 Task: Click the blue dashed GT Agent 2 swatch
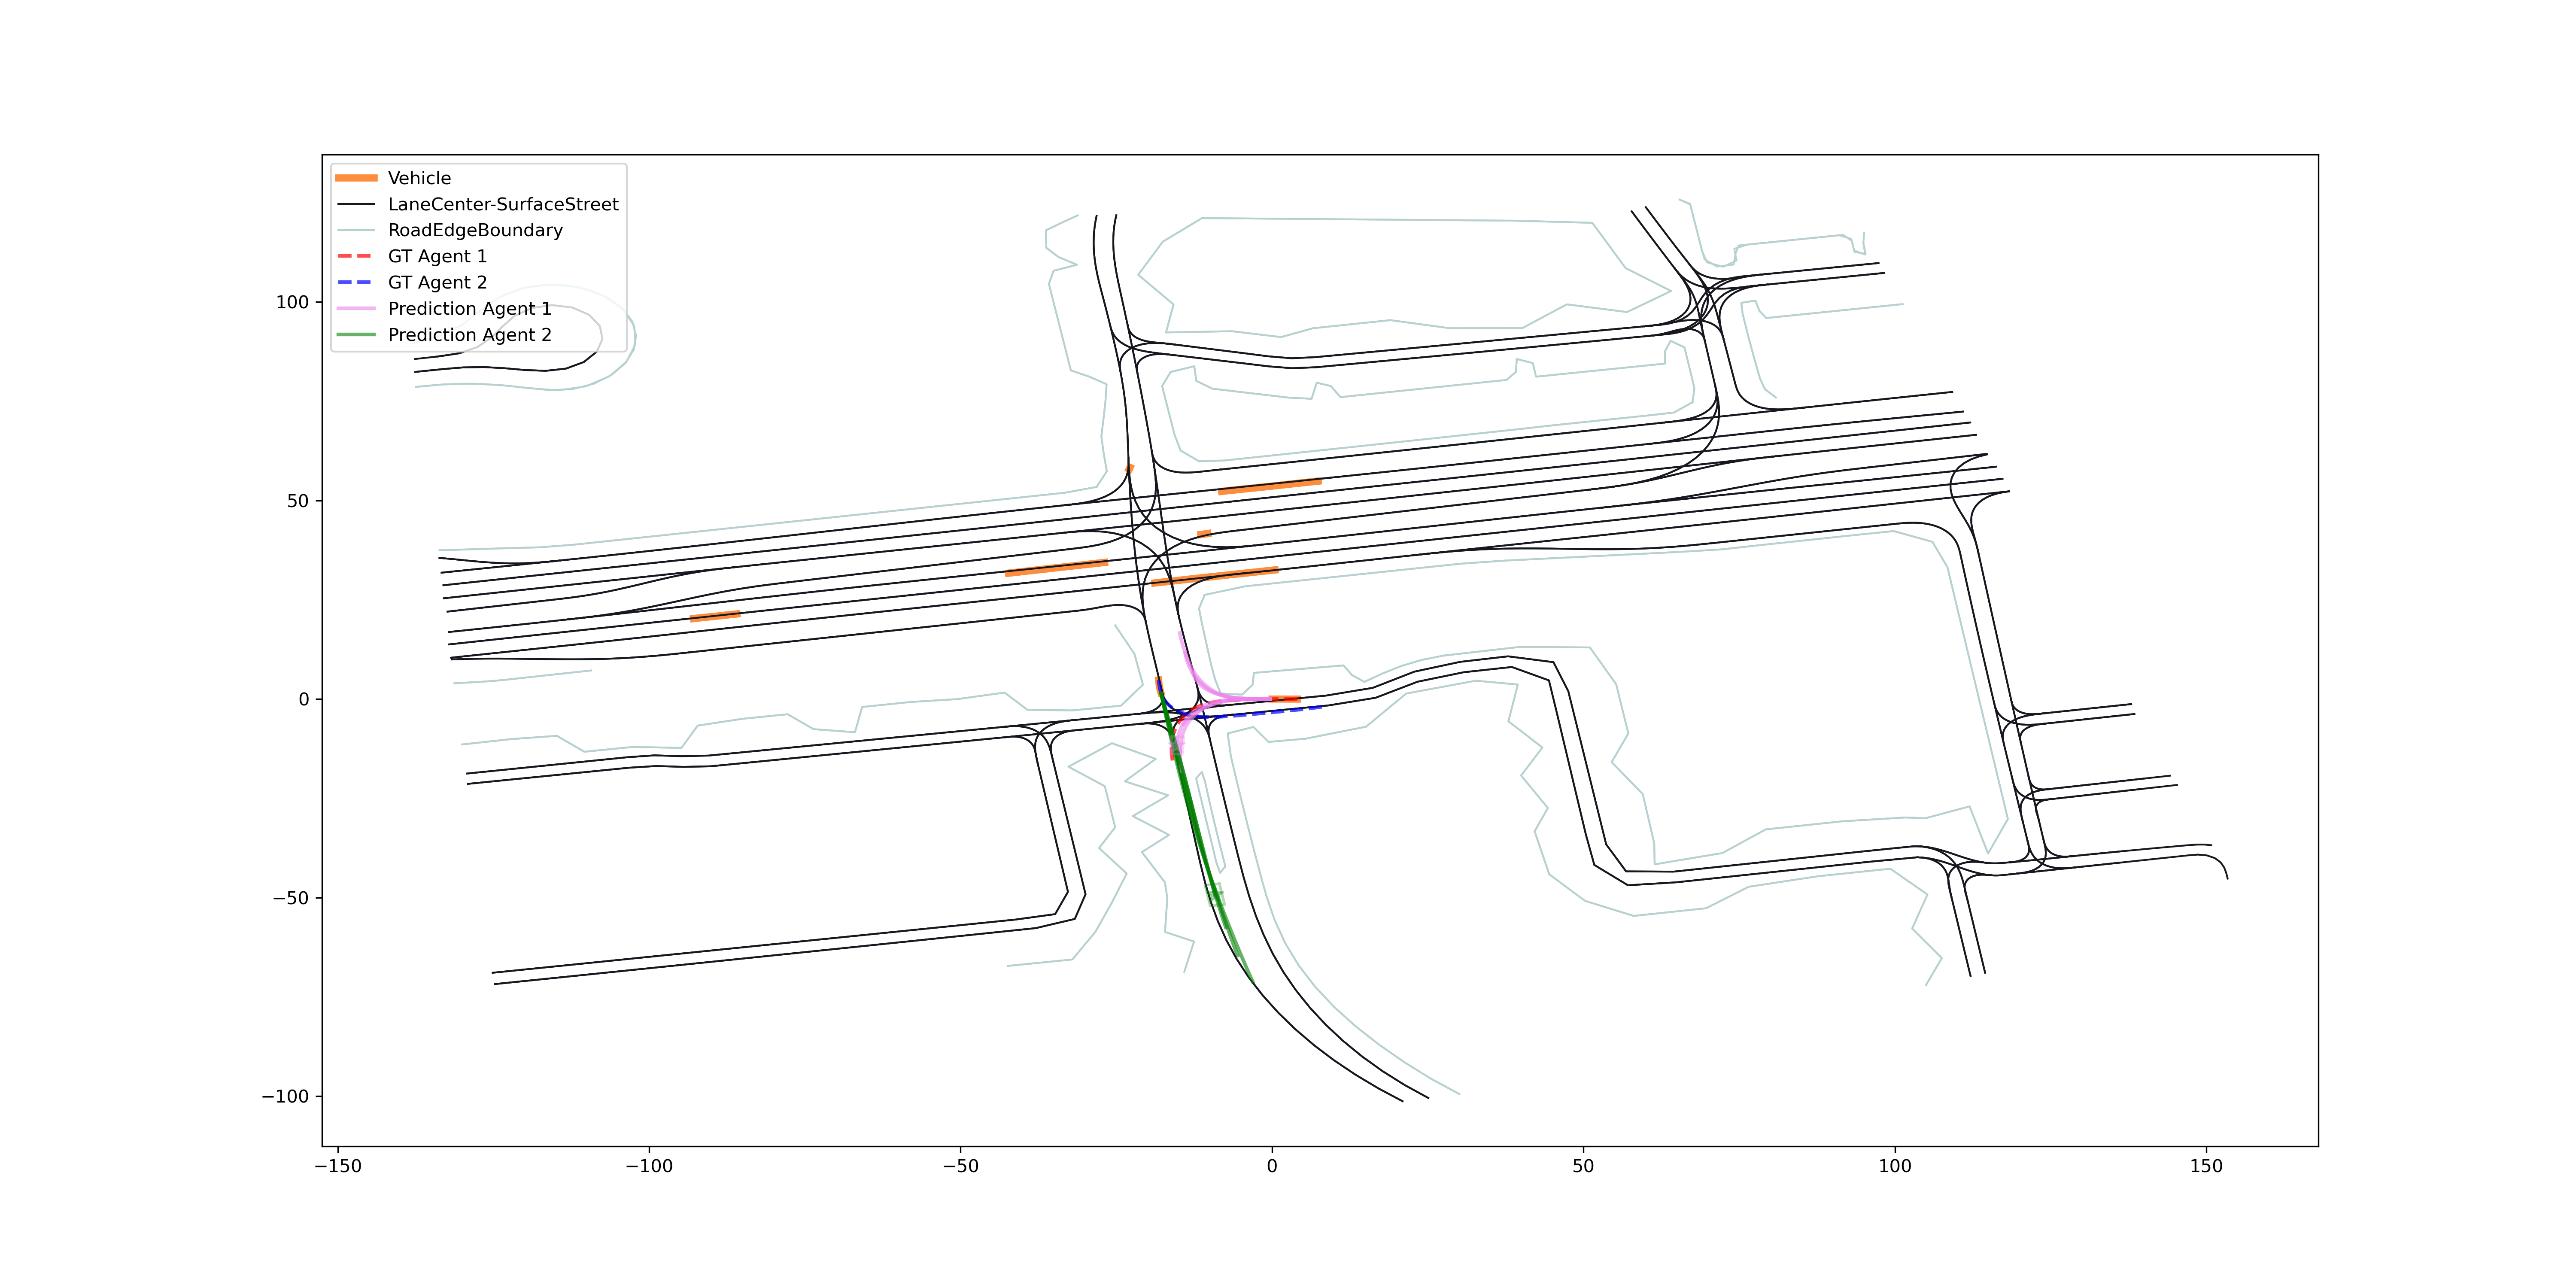(356, 282)
